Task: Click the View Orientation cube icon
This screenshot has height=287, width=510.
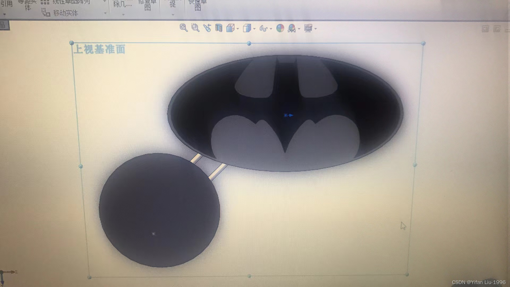Action: pyautogui.click(x=230, y=28)
